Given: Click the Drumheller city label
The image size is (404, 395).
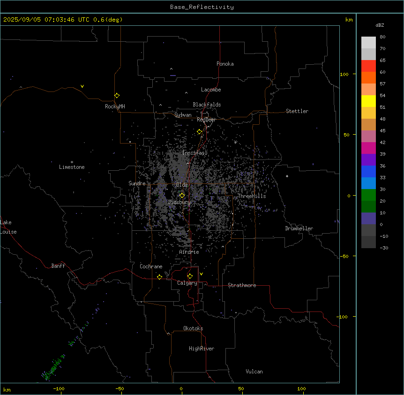Looking at the screenshot, I should tap(299, 228).
